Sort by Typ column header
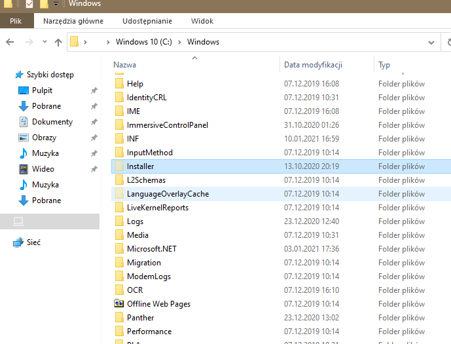This screenshot has width=451, height=344. [384, 65]
